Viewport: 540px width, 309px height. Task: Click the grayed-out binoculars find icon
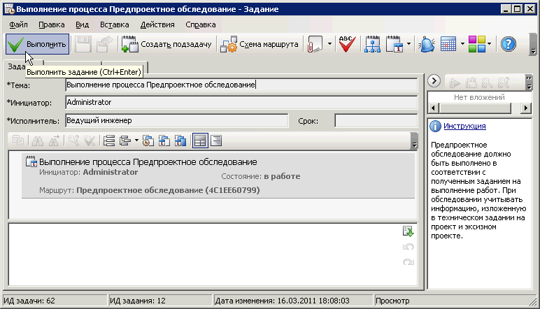(x=37, y=141)
